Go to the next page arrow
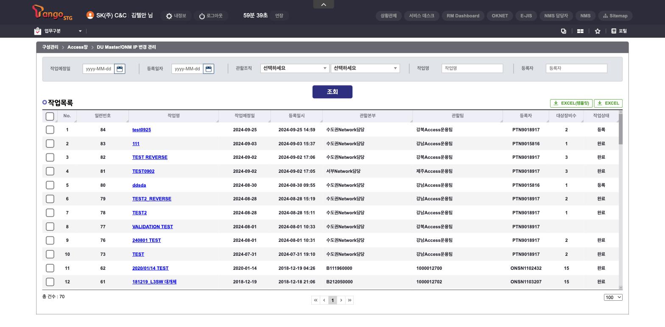 point(341,300)
